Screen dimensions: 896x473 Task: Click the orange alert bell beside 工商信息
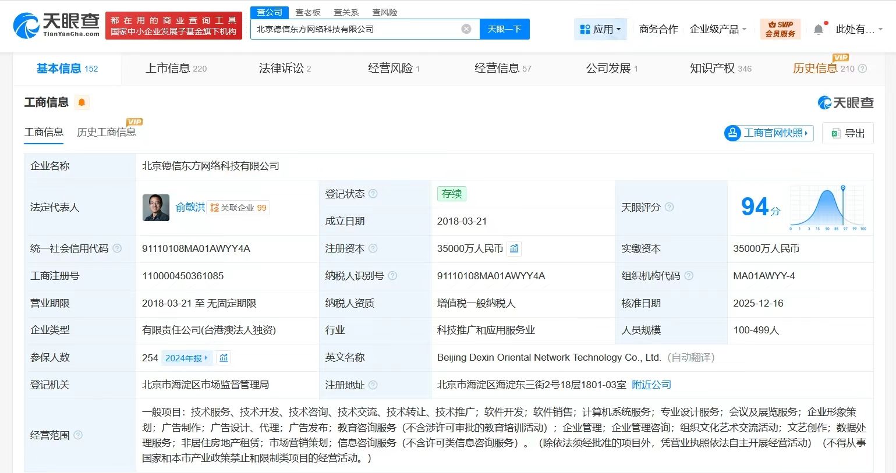tap(82, 102)
